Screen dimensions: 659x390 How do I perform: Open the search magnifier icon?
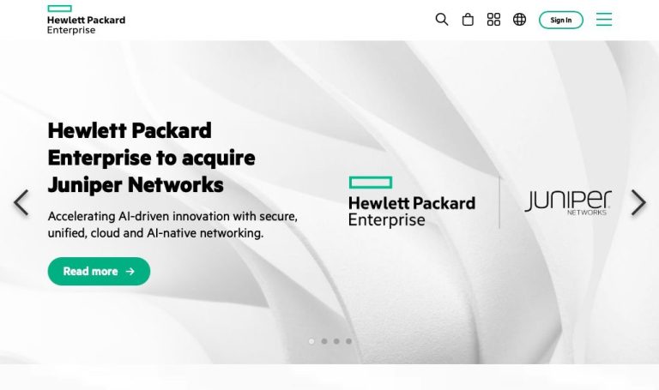tap(441, 20)
